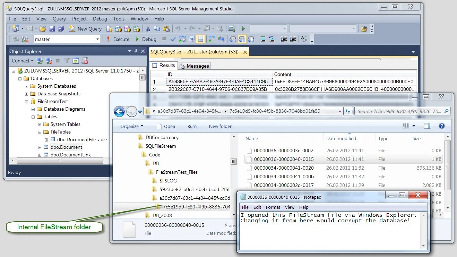Open the Format menu in Notepad
Viewport: 457px width, 257px height.
273,207
